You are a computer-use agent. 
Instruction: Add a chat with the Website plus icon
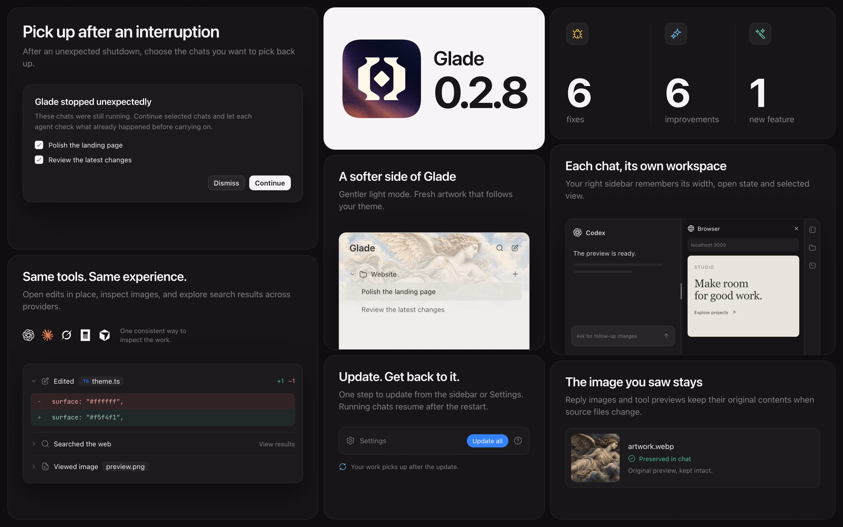[x=515, y=274]
